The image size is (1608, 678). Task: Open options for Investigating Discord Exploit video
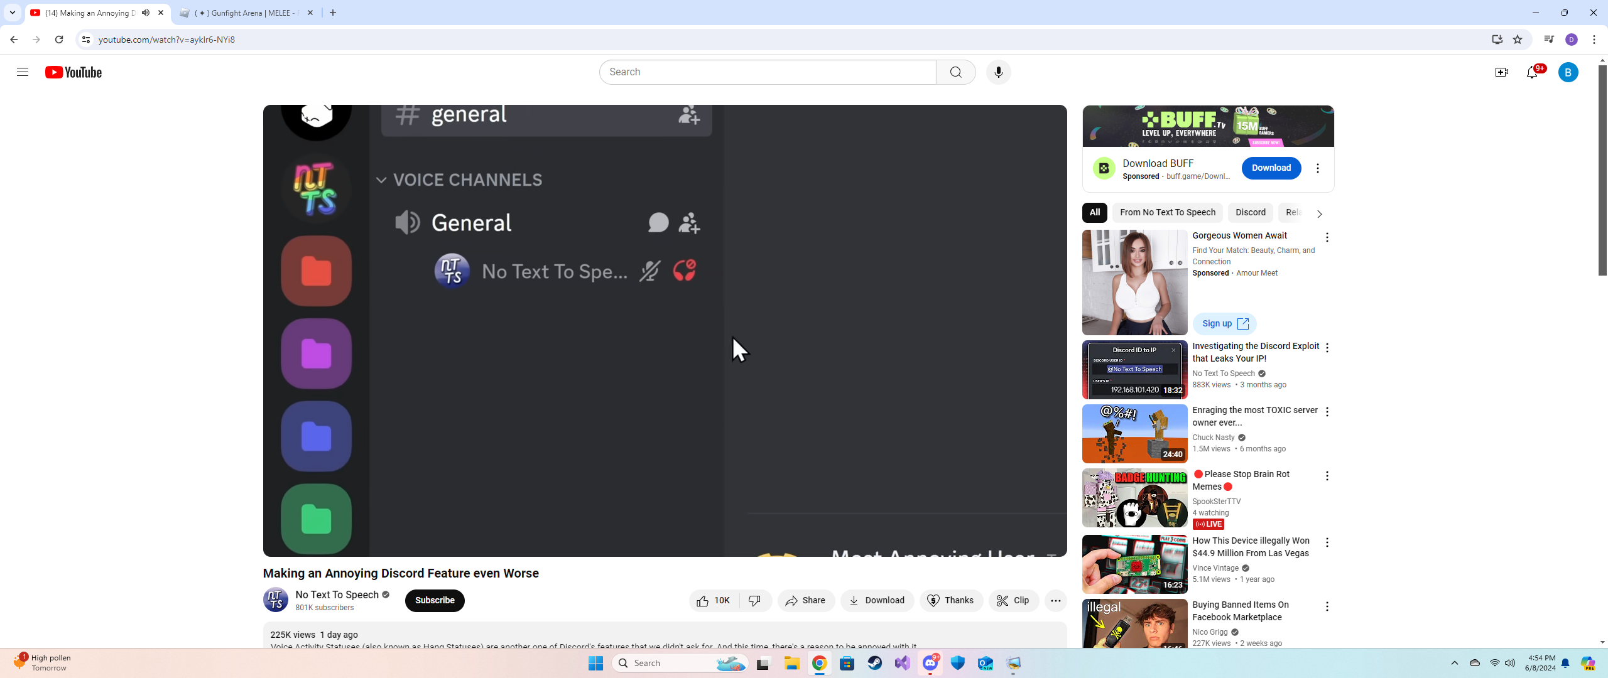coord(1327,348)
